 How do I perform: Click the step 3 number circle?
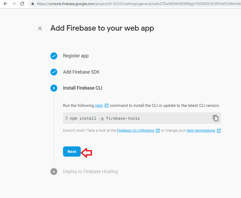click(54, 88)
